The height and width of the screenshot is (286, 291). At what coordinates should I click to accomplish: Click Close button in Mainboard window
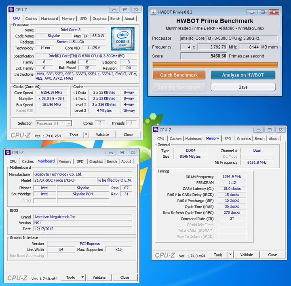[125, 277]
